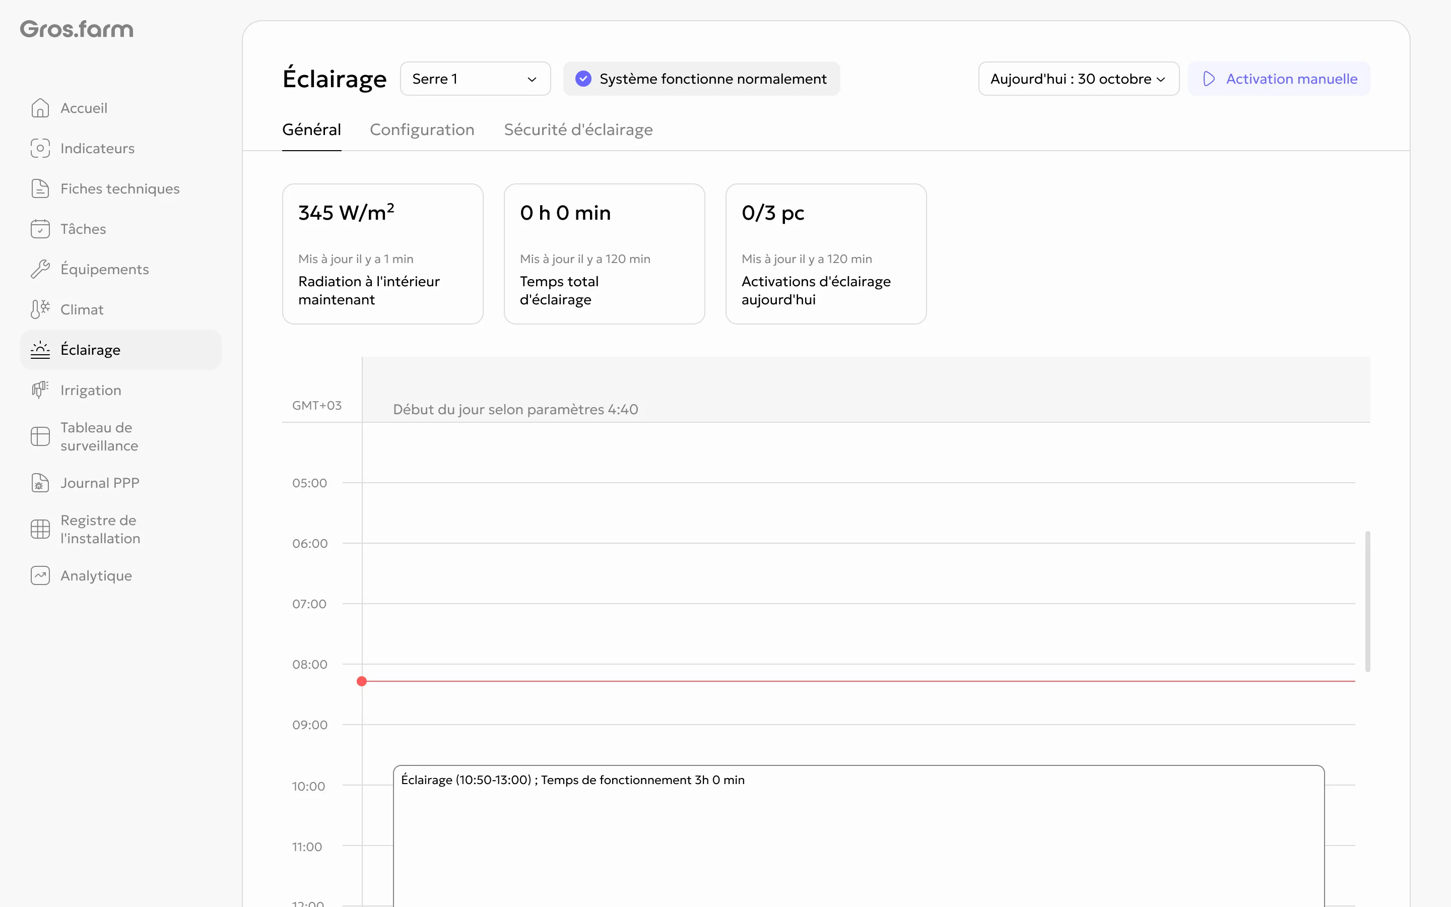Open Journal PPP label

coord(100,483)
